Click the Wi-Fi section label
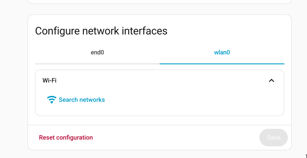307x158 pixels. click(49, 80)
